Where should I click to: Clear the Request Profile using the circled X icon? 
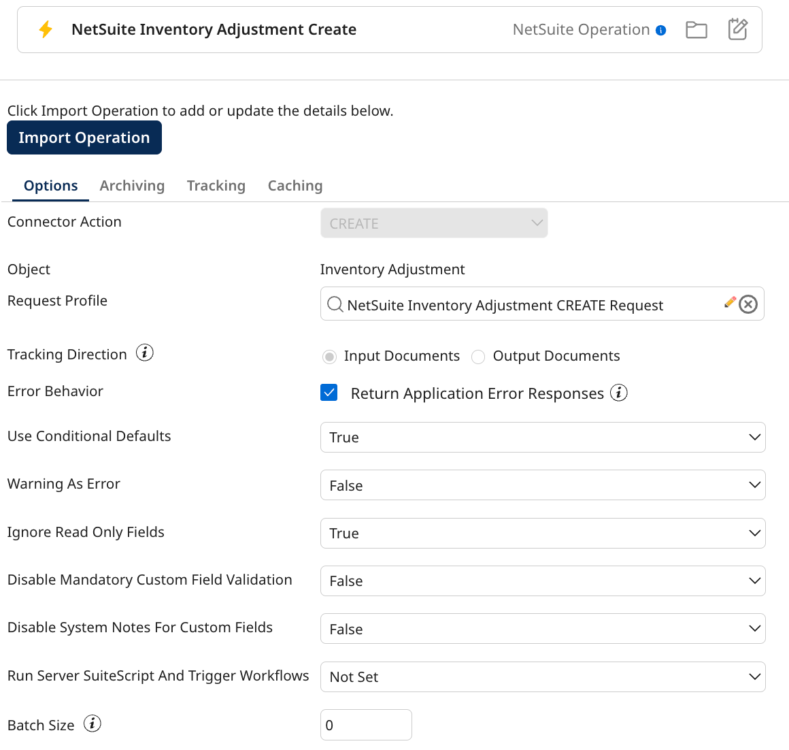749,304
